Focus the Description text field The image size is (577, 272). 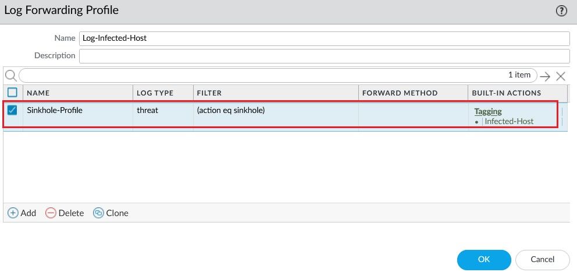(x=324, y=56)
